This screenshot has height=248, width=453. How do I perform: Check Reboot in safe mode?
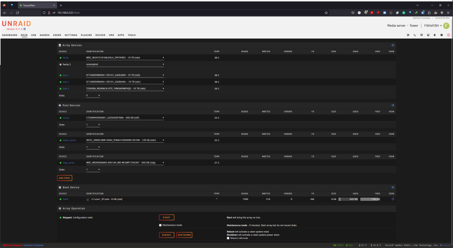(x=228, y=238)
